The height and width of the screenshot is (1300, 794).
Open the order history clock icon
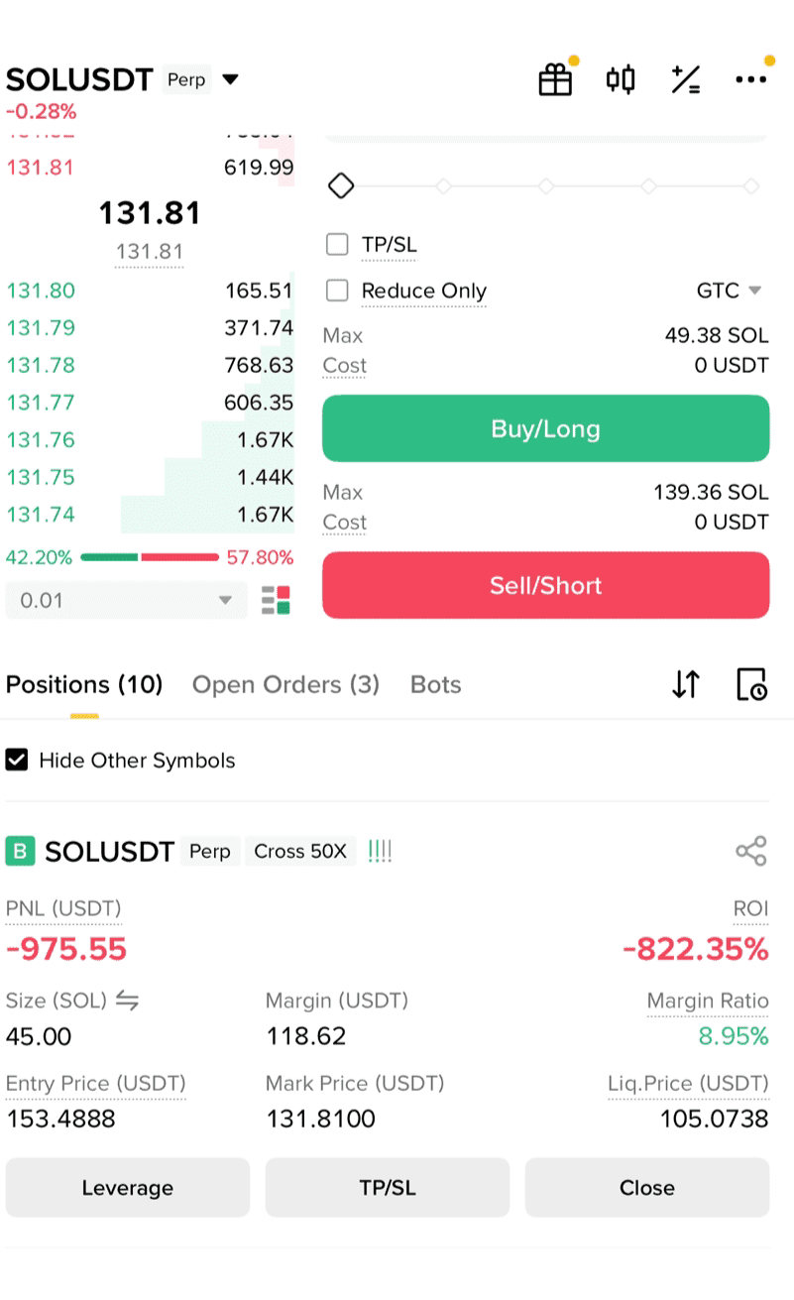point(752,684)
